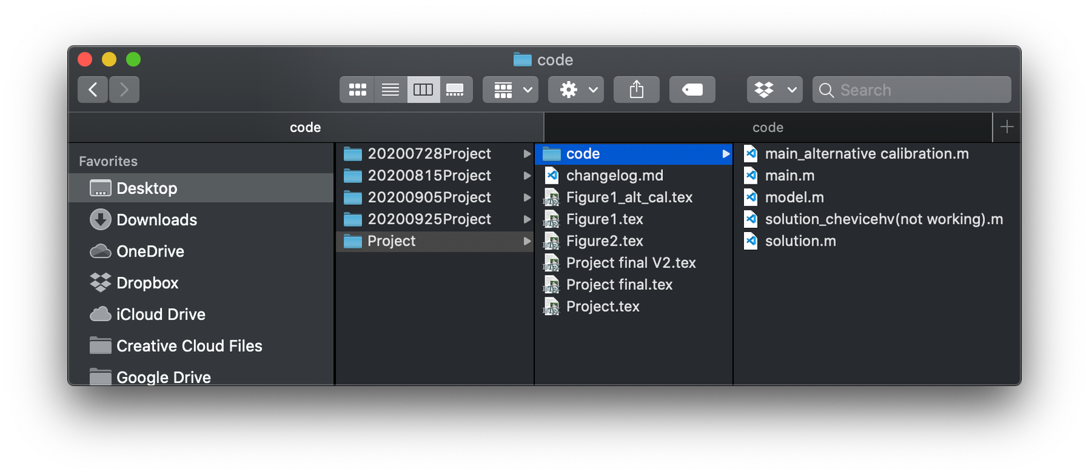Select the 20200815Project folder

pos(436,176)
